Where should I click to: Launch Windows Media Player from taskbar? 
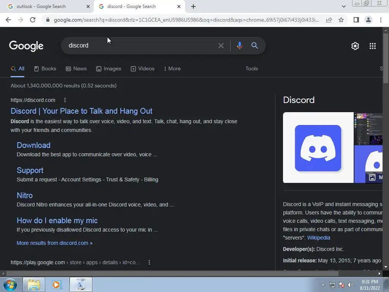coord(57,284)
